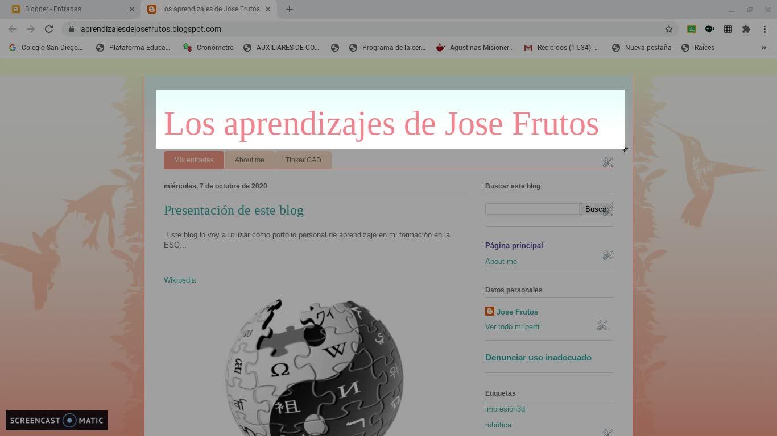The image size is (777, 436).
Task: Go to Página principal in the sidebar
Action: coord(514,245)
